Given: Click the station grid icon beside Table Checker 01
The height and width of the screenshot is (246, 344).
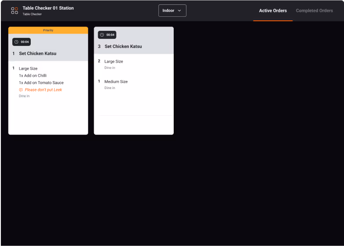Looking at the screenshot, I should click(15, 11).
